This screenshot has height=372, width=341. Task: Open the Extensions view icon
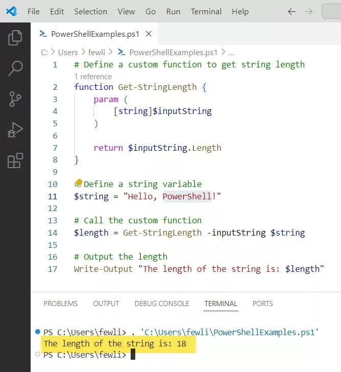click(15, 160)
